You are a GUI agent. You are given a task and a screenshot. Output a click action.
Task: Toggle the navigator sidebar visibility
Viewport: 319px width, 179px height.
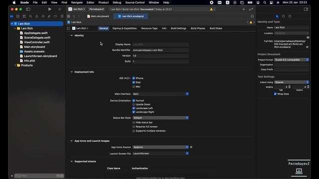point(28,9)
